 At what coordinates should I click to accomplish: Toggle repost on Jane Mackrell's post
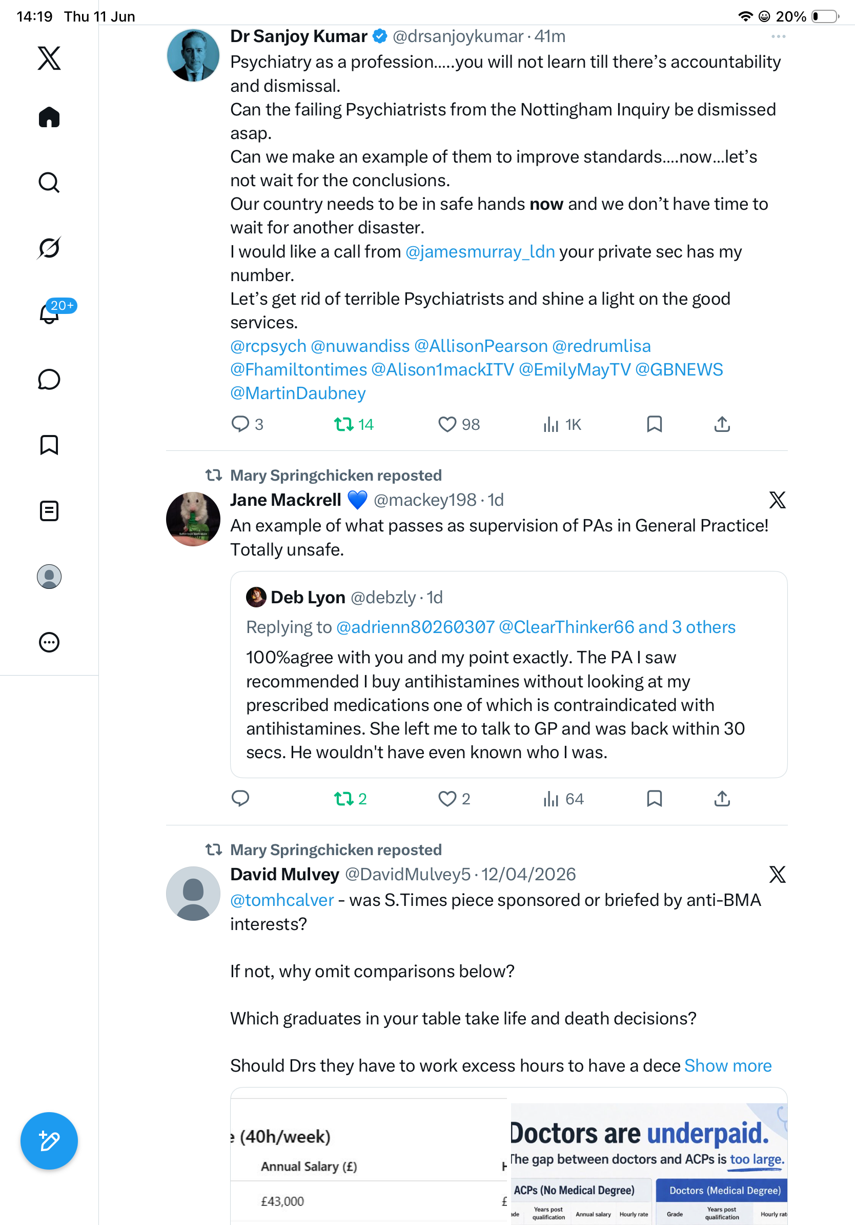350,799
